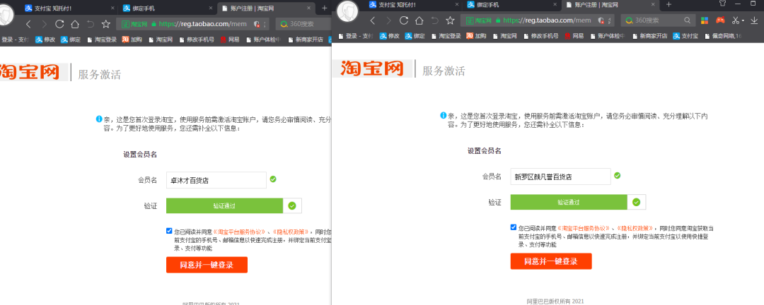This screenshot has width=764, height=305.
Task: Go forward in the right browser window
Action: click(x=388, y=20)
